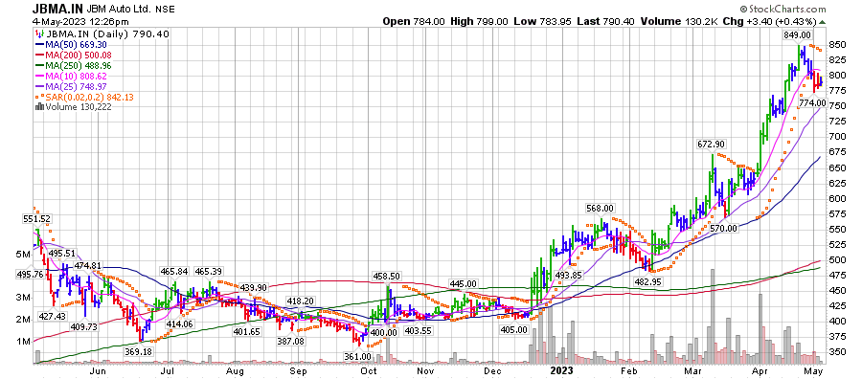Click the 4-May-2023 12:26pm timestamp
862x379 pixels.
[x=80, y=22]
